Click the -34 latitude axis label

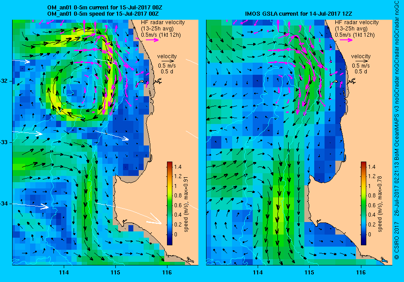[4, 204]
